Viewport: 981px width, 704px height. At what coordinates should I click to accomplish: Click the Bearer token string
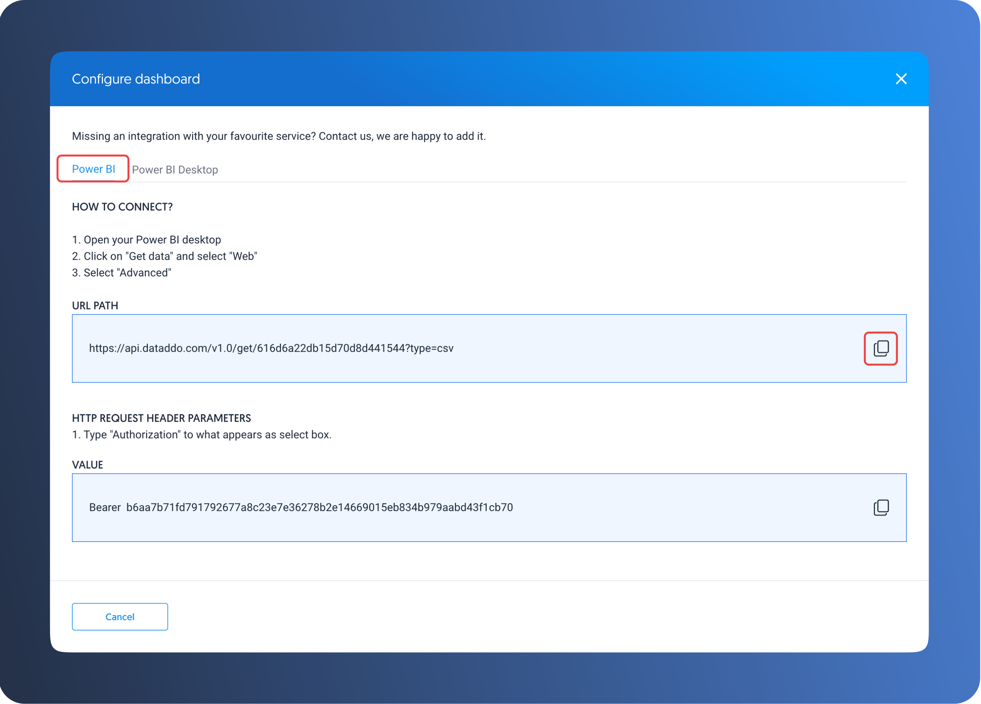point(301,507)
